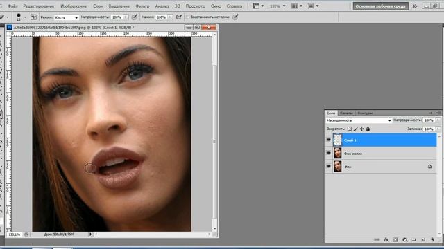Expand the brush Непрозрачность slider arrow

[x=126, y=17]
